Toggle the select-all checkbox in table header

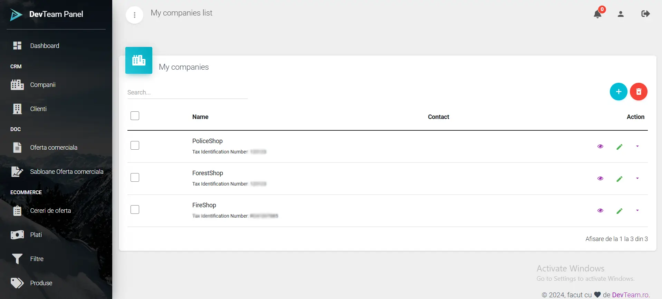[135, 116]
